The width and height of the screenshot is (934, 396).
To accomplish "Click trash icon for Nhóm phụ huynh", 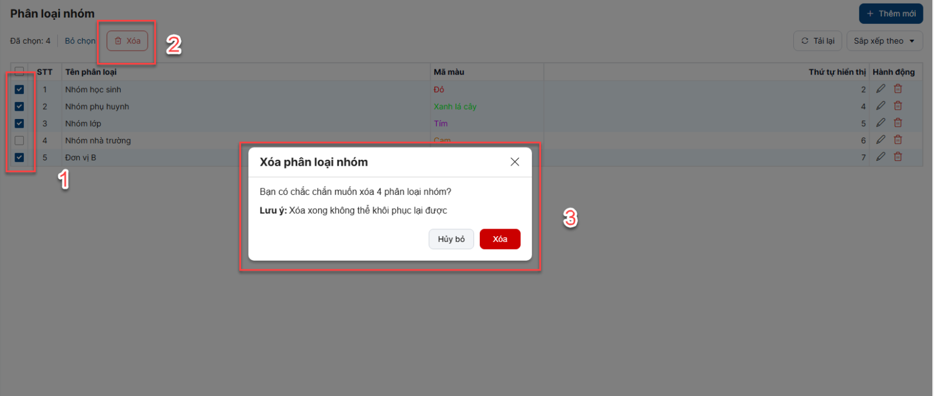I will (898, 106).
